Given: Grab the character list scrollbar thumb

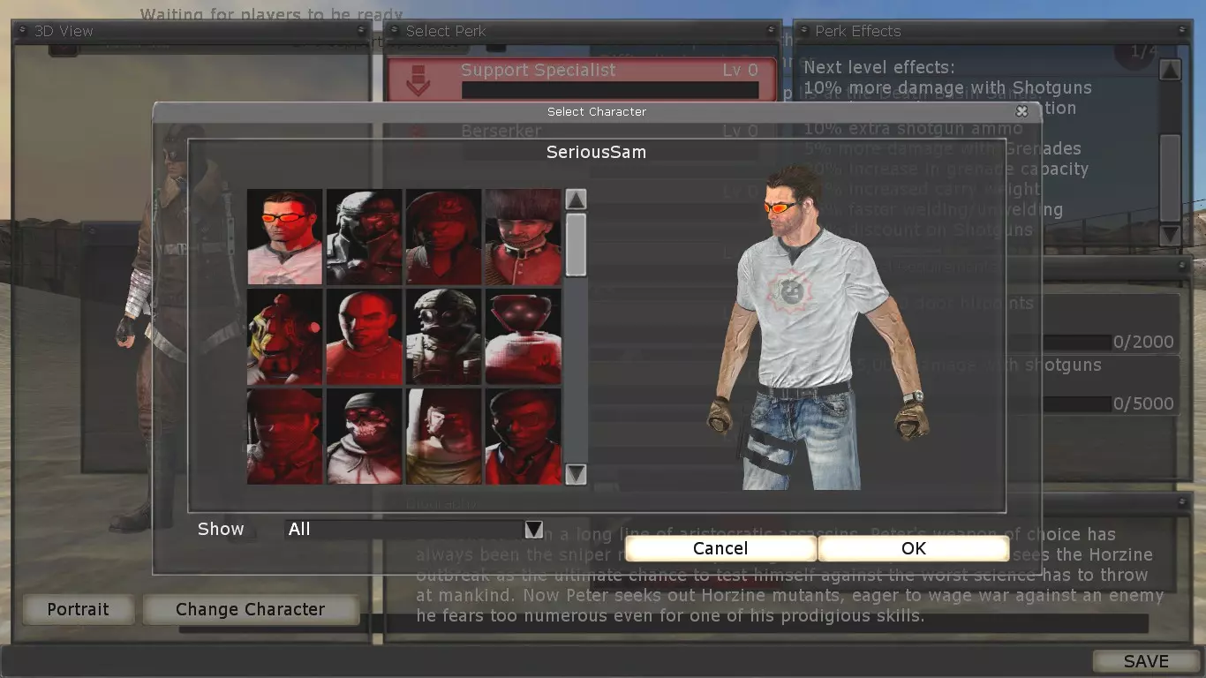Looking at the screenshot, I should click(x=576, y=245).
